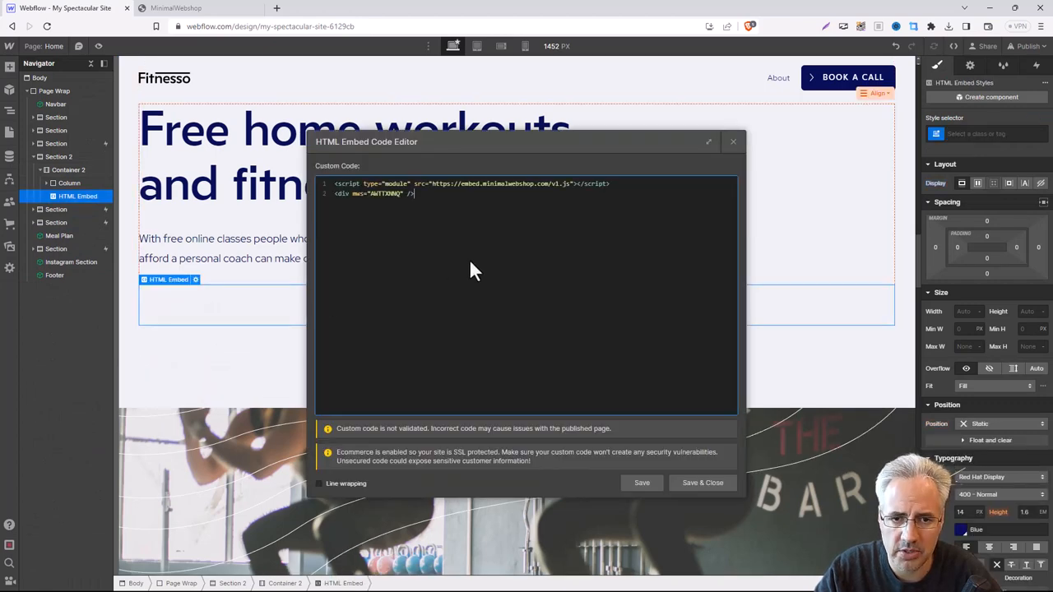Click the Blue text color swatch
The width and height of the screenshot is (1053, 592).
pos(961,530)
